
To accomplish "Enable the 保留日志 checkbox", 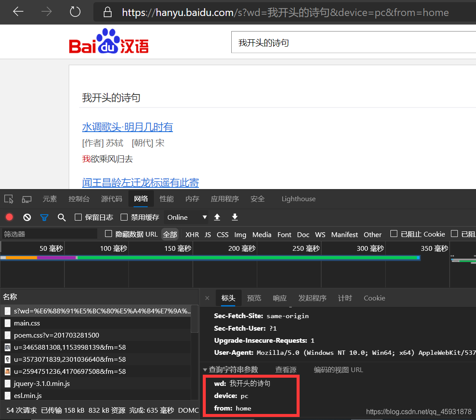I will click(78, 217).
